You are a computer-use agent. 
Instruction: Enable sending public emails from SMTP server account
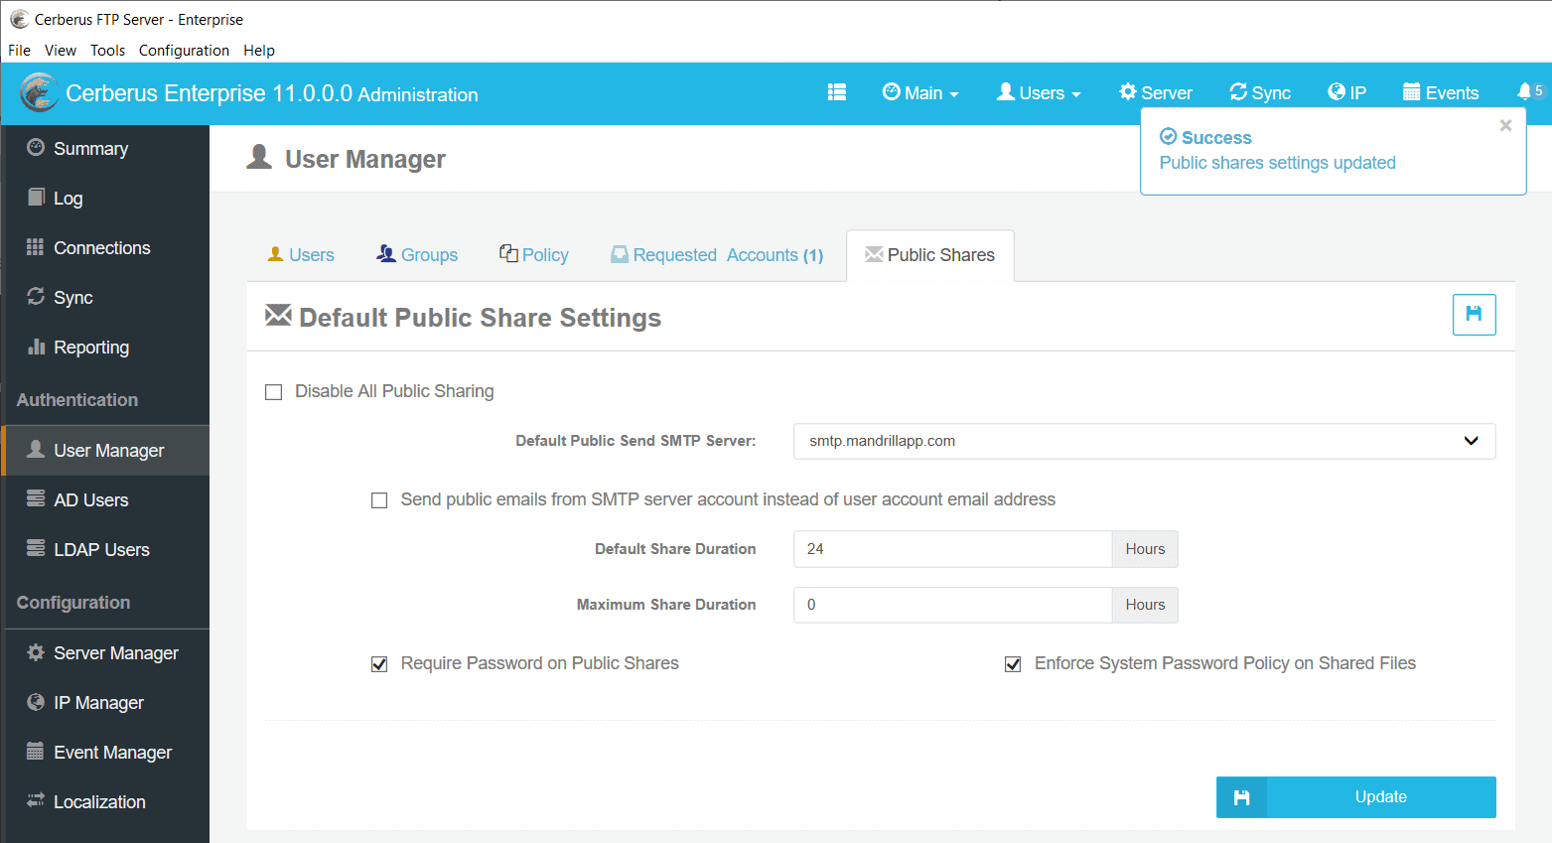[x=379, y=500]
